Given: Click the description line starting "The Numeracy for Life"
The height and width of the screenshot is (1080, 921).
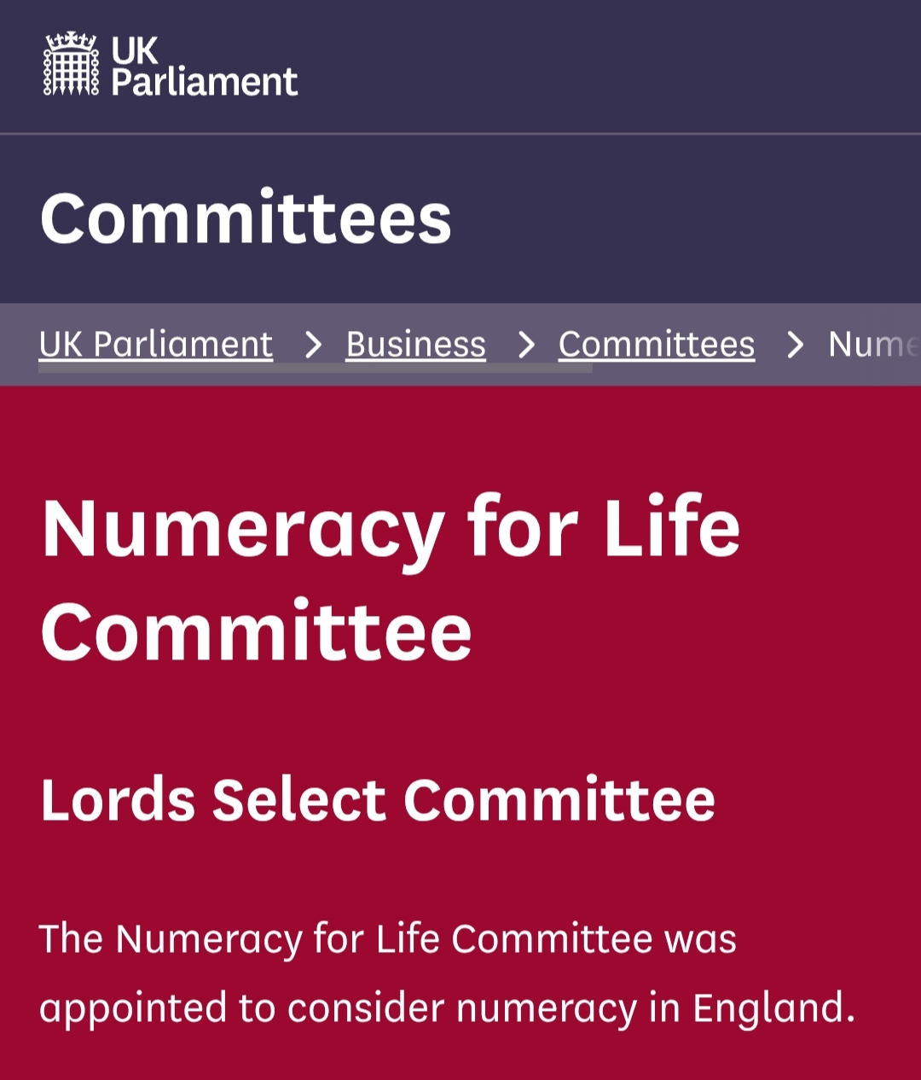Looking at the screenshot, I should pyautogui.click(x=387, y=939).
